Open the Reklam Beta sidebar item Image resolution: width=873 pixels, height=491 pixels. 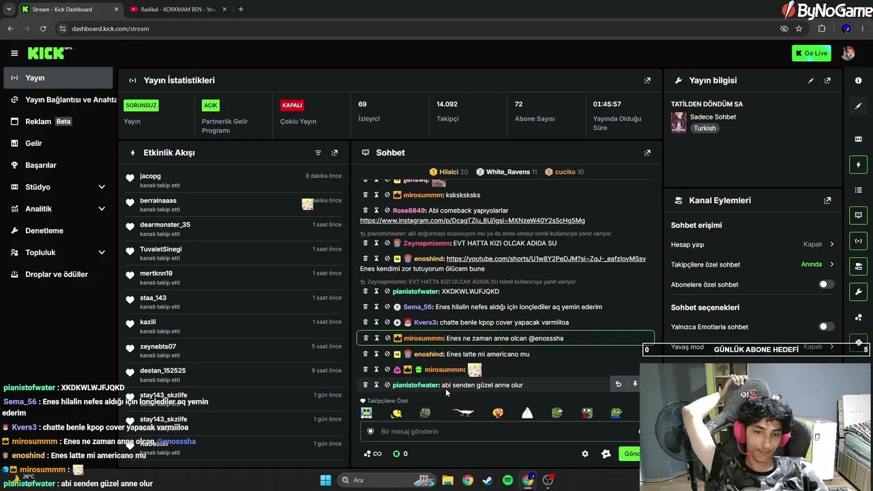[x=58, y=121]
